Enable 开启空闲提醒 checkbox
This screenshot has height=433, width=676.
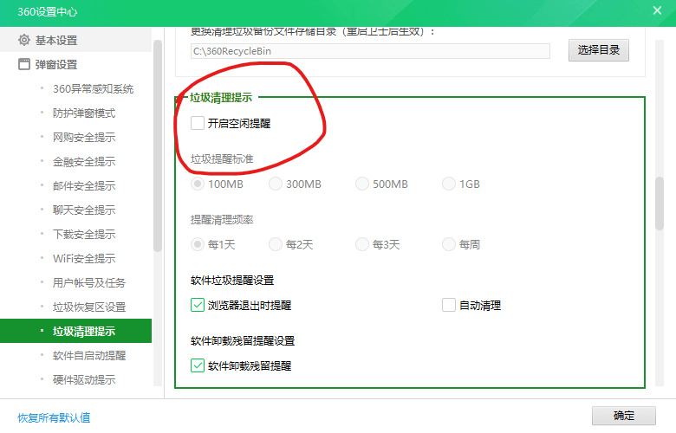pos(198,123)
